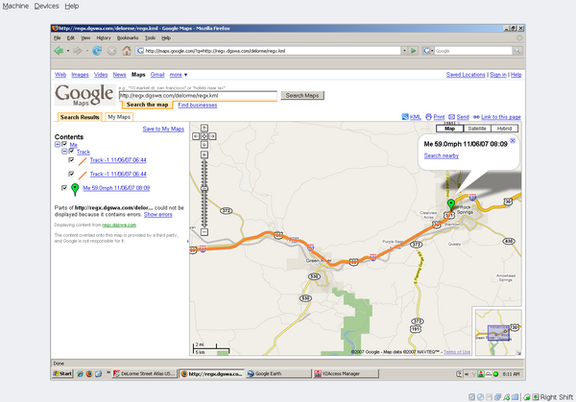Viewport: 576px width, 402px height.
Task: Click the map zoom slider handle
Action: pyautogui.click(x=204, y=188)
